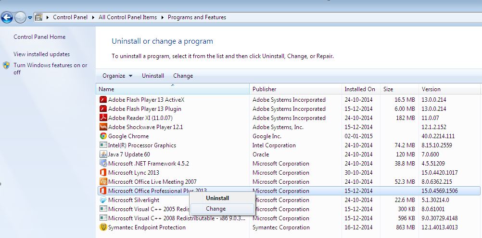Open the View installed updates link
482x238 pixels.
[41, 54]
